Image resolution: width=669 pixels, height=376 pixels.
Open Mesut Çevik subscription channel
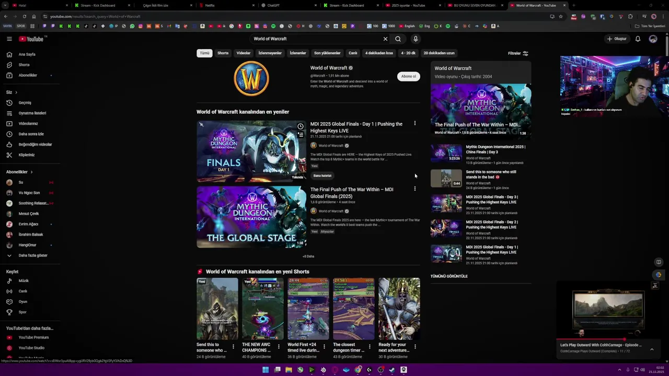click(x=29, y=214)
